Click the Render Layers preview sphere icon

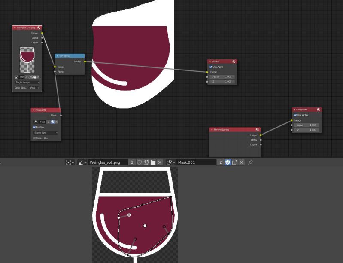coord(257,130)
